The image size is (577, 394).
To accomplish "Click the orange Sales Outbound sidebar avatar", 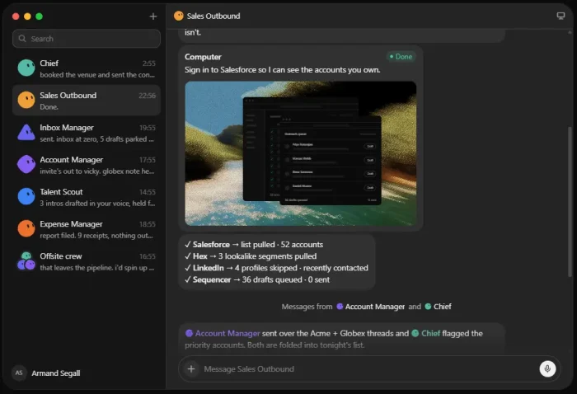I will [x=26, y=100].
